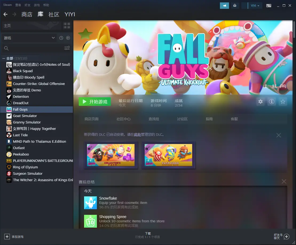Open the Steam announcements megaphone icon
296x245 pixels.
224,6
